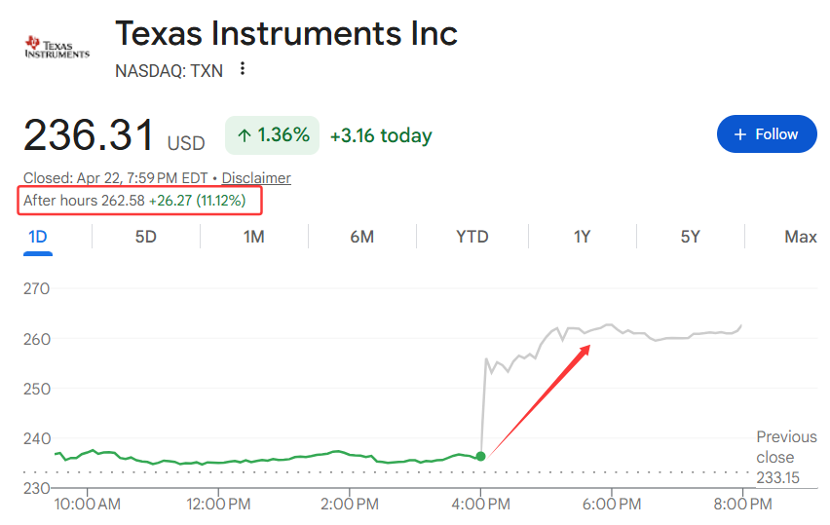Click the plus icon in Follow button
The width and height of the screenshot is (830, 525).
coord(740,134)
